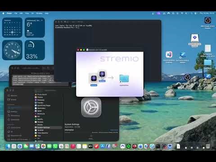
Task: Launch Safari from the Dock
Action: pyautogui.click(x=20, y=146)
